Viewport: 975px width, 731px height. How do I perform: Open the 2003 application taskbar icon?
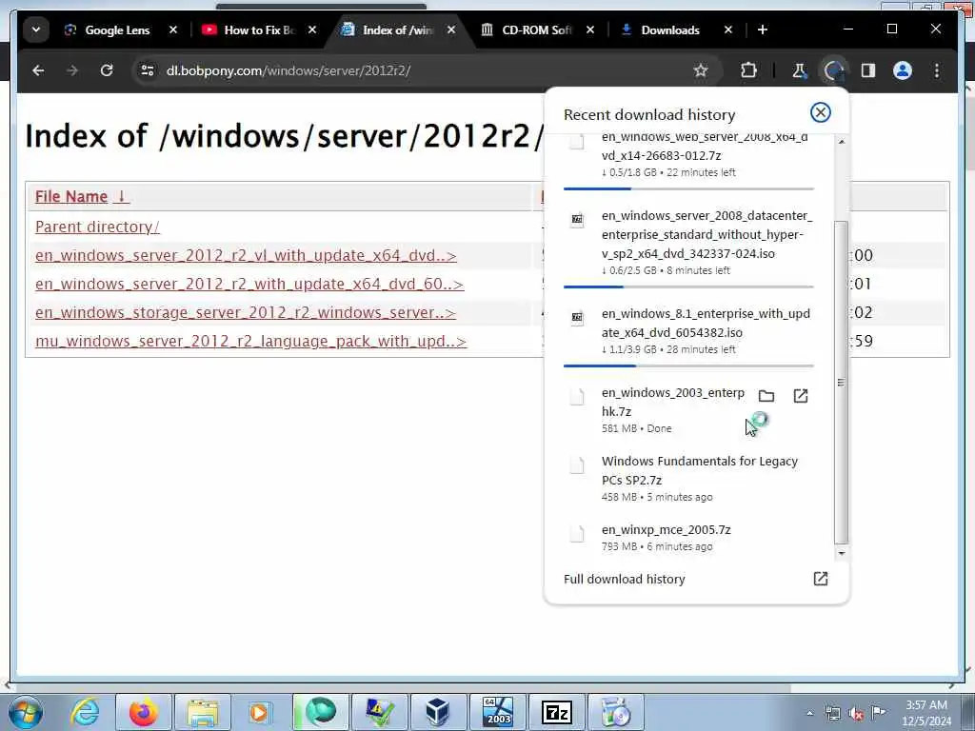point(497,712)
